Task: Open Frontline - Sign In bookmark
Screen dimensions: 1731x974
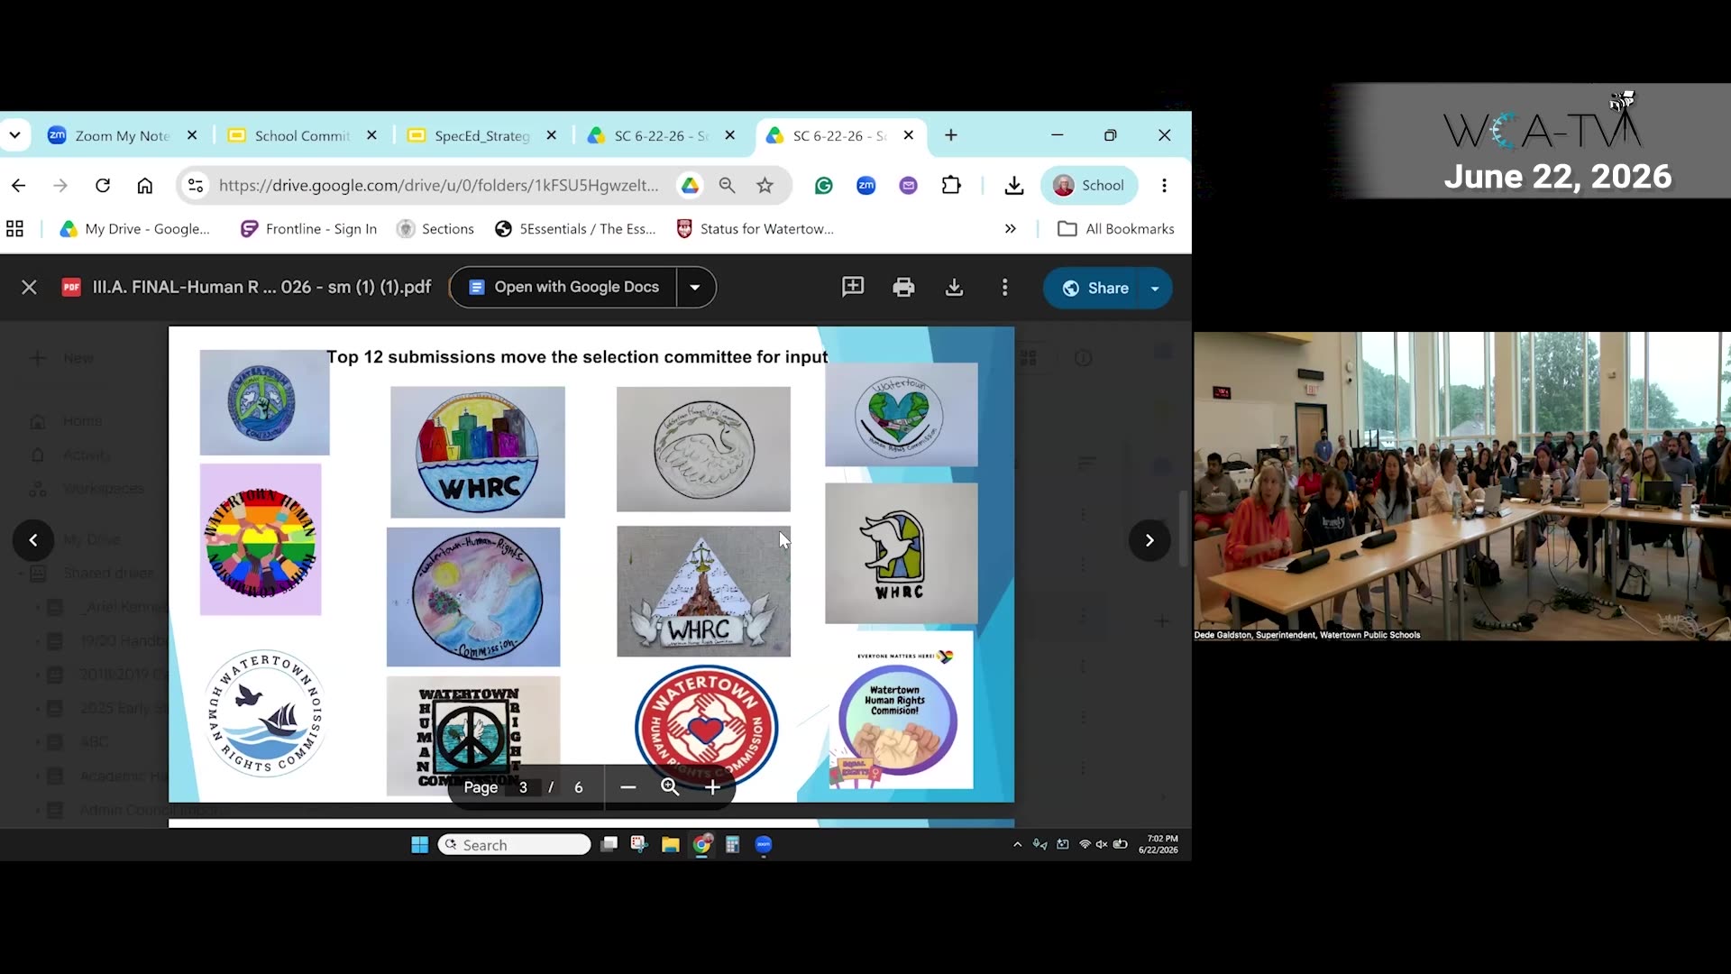Action: coord(308,229)
